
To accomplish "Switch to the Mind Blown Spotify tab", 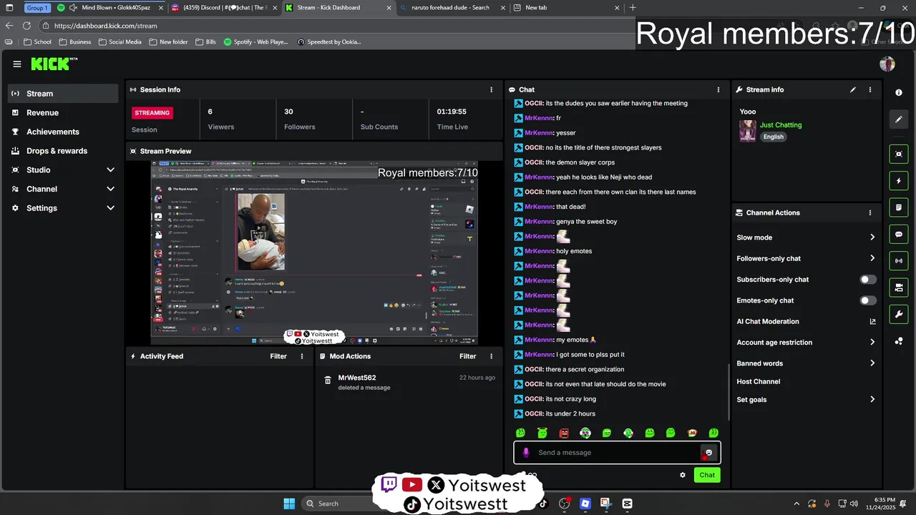I will [111, 8].
